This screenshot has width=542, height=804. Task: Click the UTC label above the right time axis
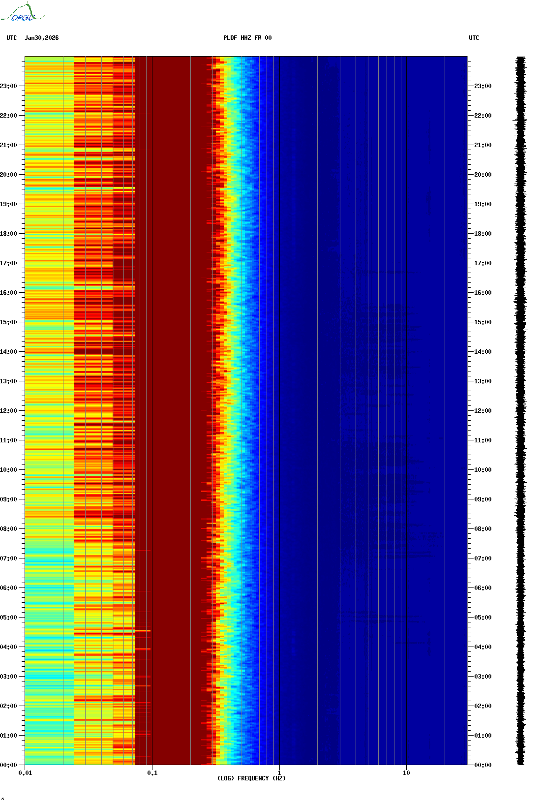pos(474,38)
